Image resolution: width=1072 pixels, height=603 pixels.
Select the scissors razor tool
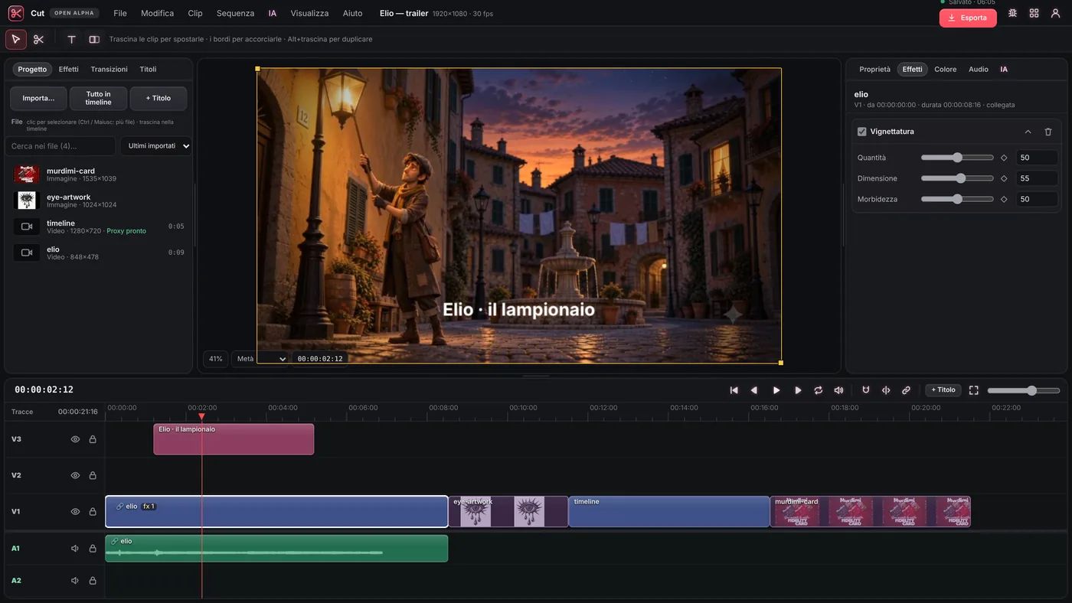[39, 39]
